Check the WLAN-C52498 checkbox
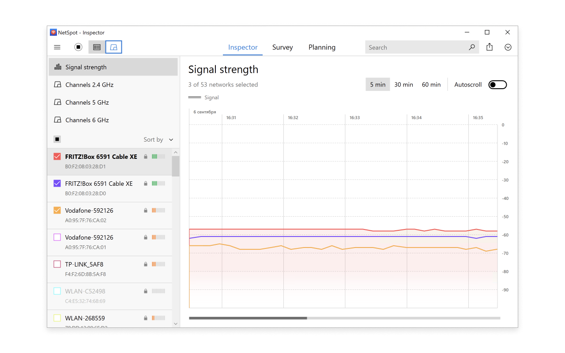Viewport: 565px width, 353px height. pos(57,291)
